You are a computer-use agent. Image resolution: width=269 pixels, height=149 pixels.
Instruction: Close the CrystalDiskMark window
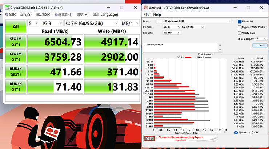pyautogui.click(x=135, y=7)
